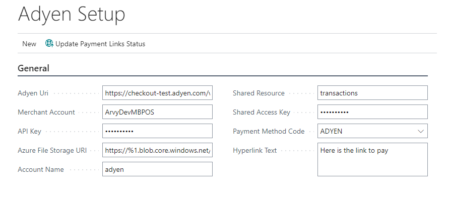
Task: Open the Payment Method Code dropdown arrow
Action: (x=421, y=131)
